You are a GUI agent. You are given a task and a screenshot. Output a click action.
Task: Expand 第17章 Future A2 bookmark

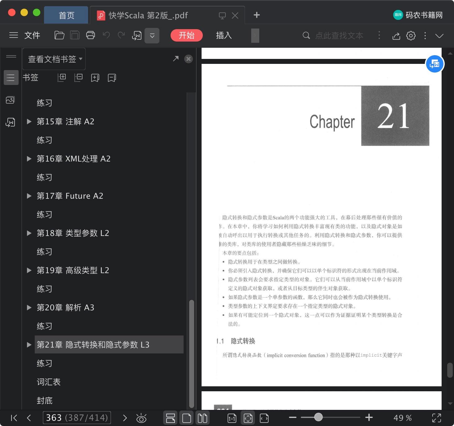29,196
